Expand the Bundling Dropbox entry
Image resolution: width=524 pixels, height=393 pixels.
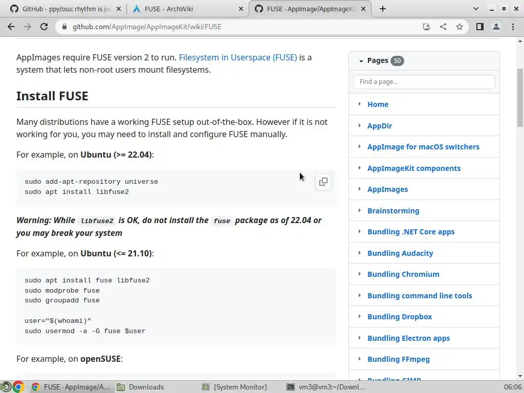click(360, 316)
